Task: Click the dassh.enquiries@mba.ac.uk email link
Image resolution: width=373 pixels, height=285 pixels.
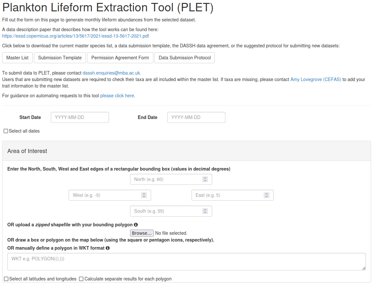Action: pos(112,73)
